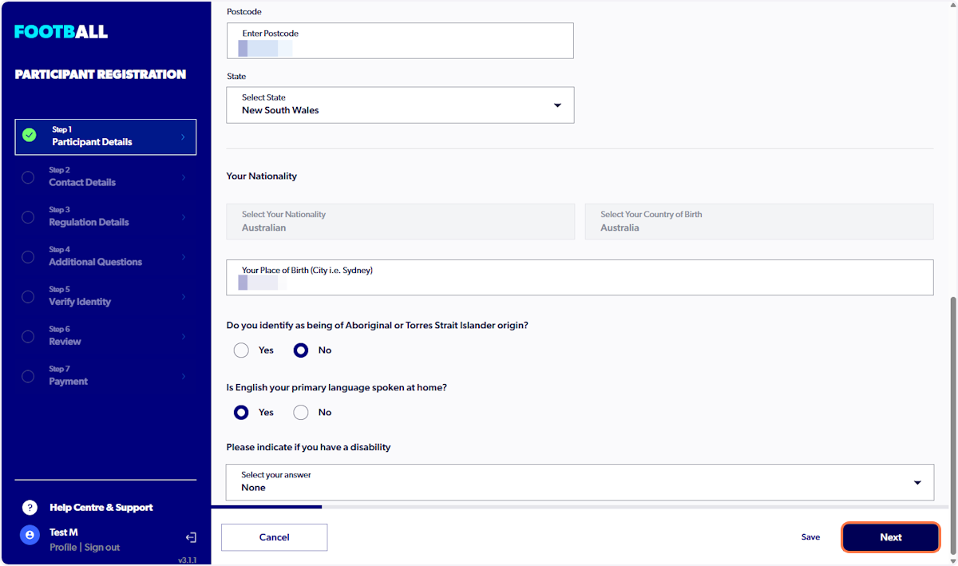Select Yes for Aboriginal or Torres Strait Islander origin
The height and width of the screenshot is (566, 958).
pos(241,350)
